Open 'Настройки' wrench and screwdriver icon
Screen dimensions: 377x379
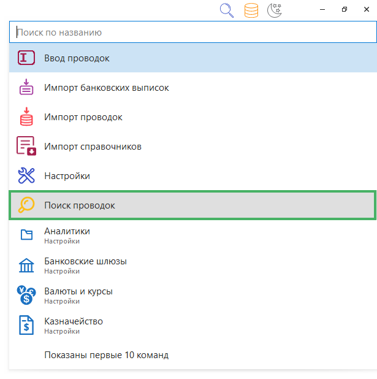[x=26, y=176]
